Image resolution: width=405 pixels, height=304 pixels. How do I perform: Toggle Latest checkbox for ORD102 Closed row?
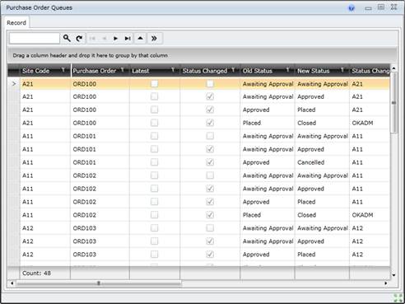click(155, 215)
